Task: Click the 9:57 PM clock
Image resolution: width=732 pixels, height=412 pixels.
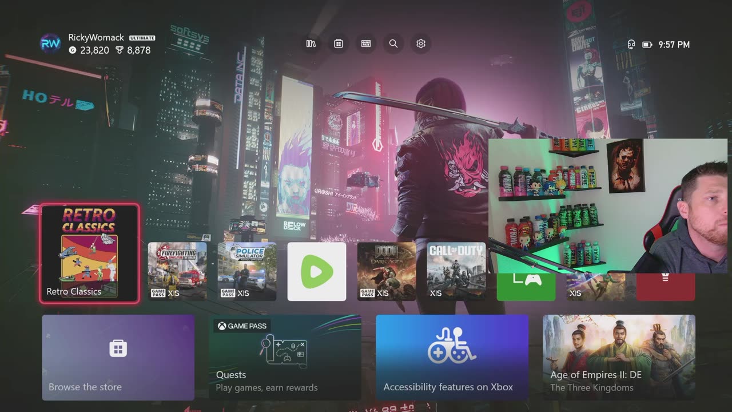Action: point(674,44)
